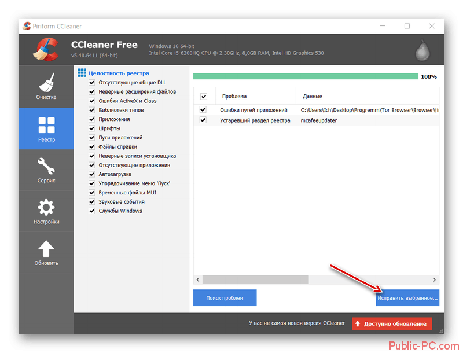Toggle Упорядочивание меню 'Пуск' checkbox
The height and width of the screenshot is (353, 463).
coord(92,183)
